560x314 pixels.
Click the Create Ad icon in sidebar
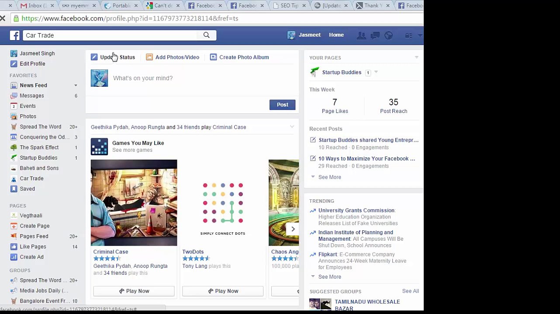point(14,257)
